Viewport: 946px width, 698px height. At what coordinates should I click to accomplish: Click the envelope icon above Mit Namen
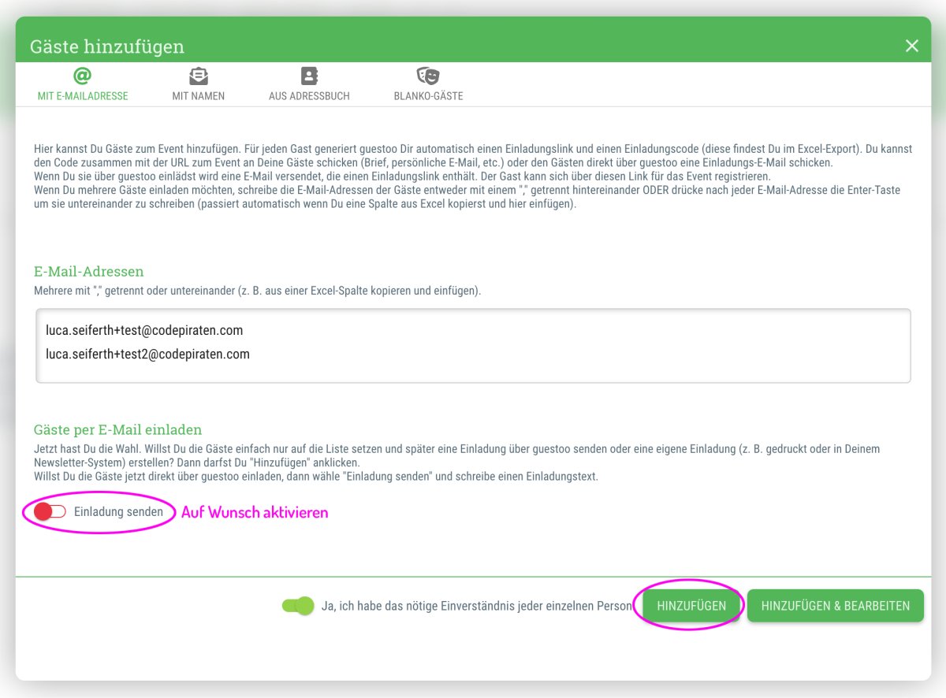tap(199, 76)
